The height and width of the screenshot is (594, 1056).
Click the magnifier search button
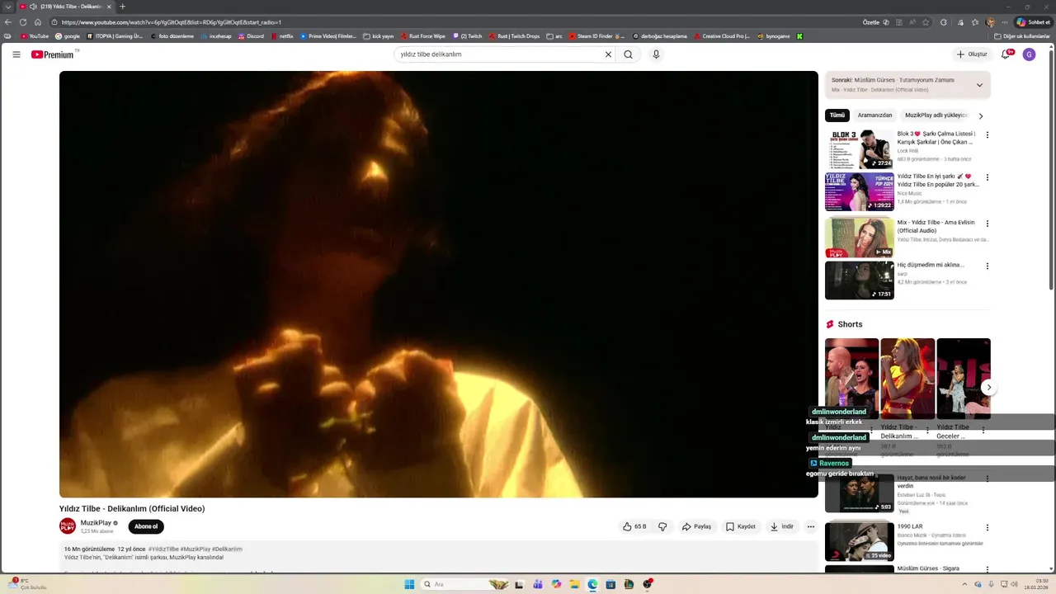point(629,54)
